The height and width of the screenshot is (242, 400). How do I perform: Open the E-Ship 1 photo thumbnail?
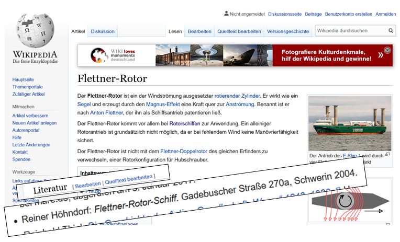pos(350,123)
